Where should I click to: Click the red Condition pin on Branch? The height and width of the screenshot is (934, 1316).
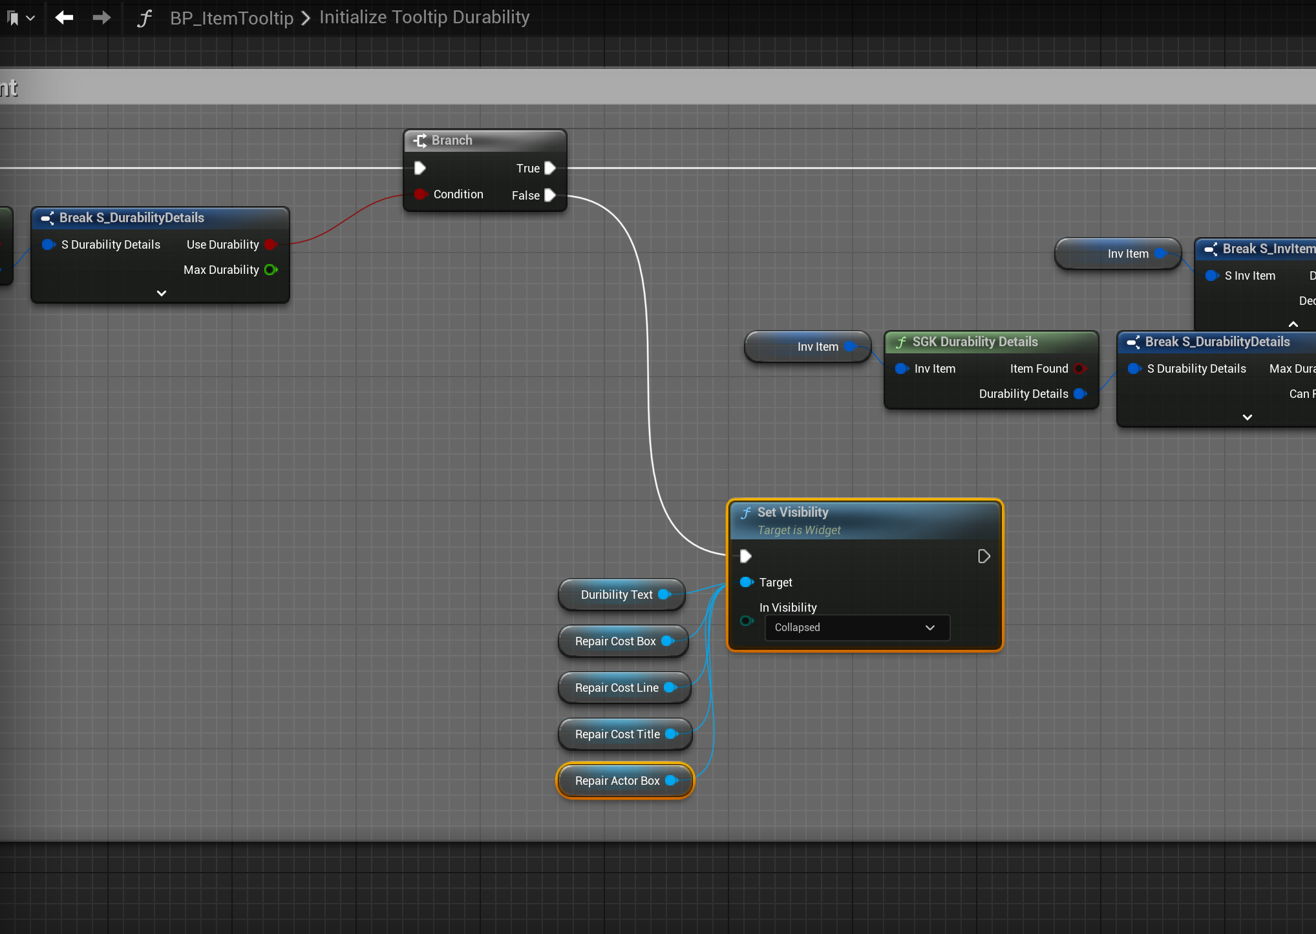[x=420, y=194]
